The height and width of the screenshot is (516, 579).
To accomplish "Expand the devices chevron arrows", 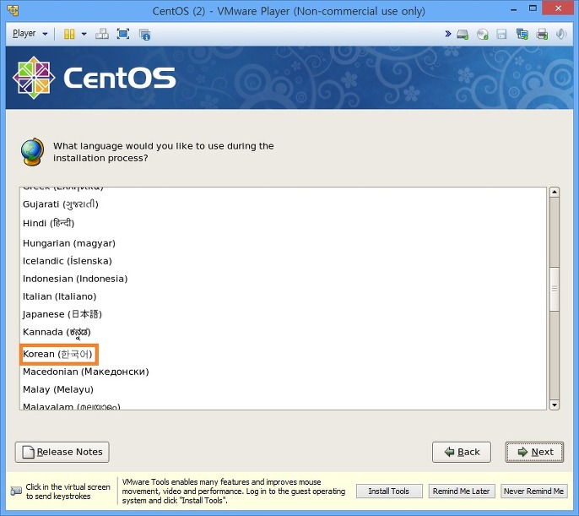I will point(448,34).
